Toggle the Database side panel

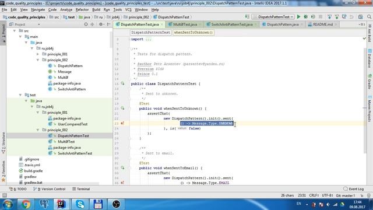370,58
